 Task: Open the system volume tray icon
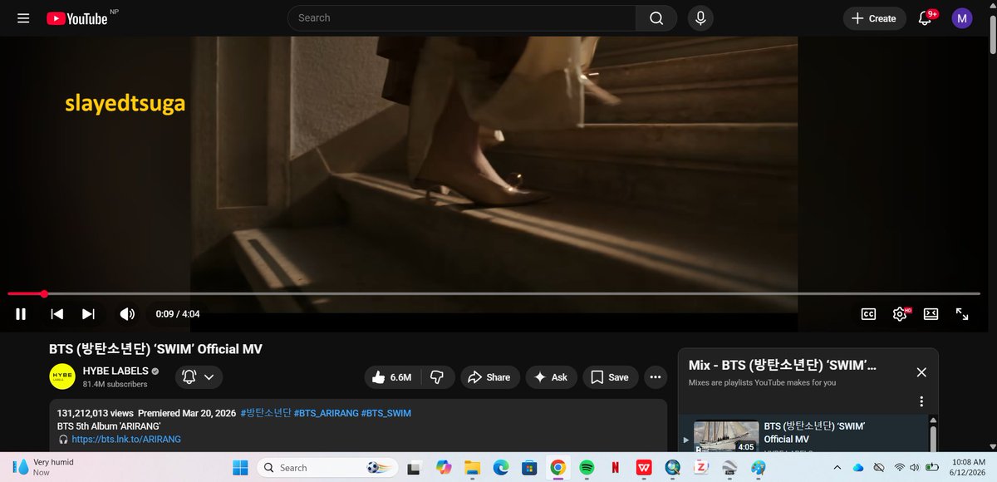[916, 468]
